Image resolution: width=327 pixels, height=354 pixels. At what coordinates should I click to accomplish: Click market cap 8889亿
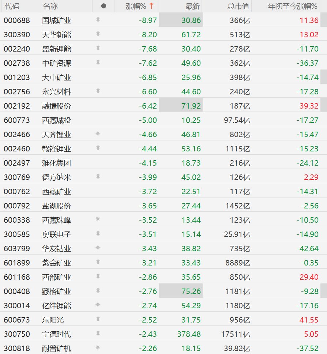tap(238, 263)
